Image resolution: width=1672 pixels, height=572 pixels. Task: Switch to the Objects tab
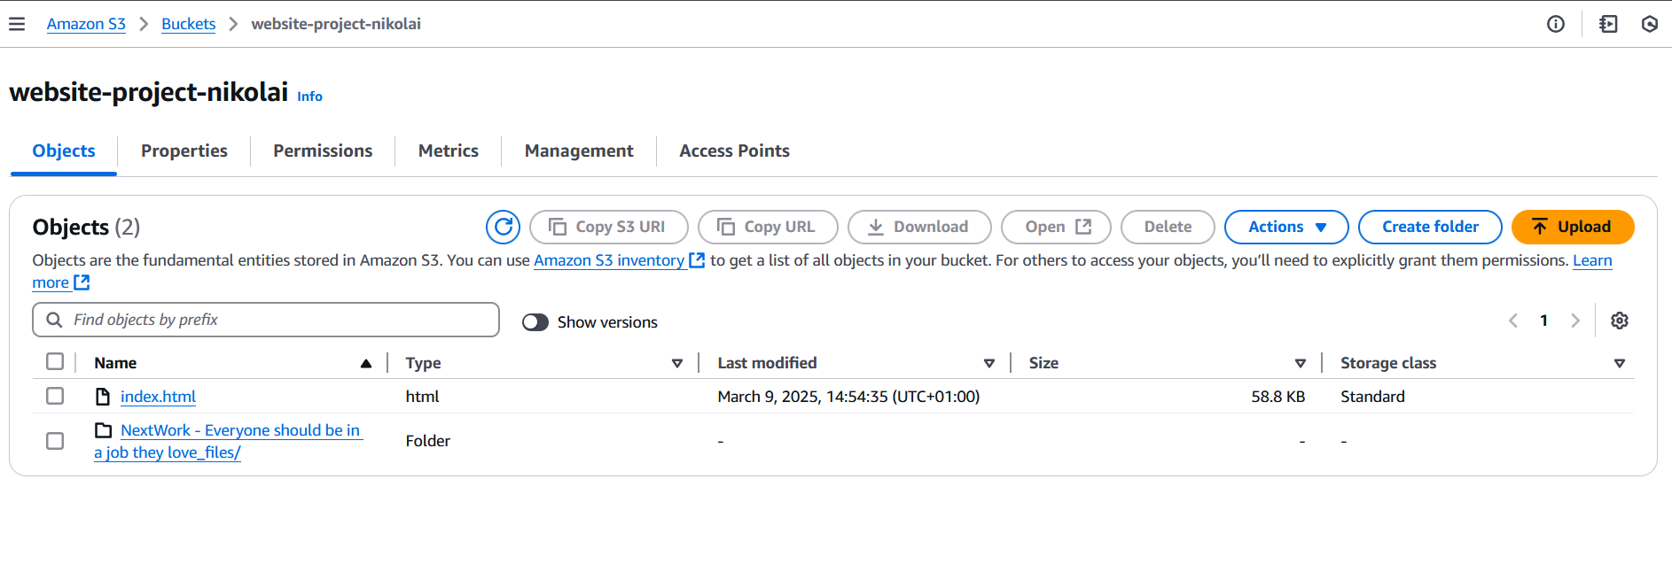(64, 151)
